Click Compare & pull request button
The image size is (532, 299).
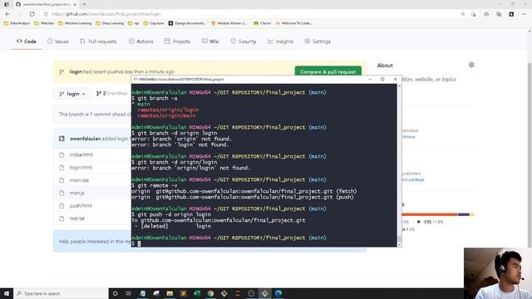click(328, 72)
